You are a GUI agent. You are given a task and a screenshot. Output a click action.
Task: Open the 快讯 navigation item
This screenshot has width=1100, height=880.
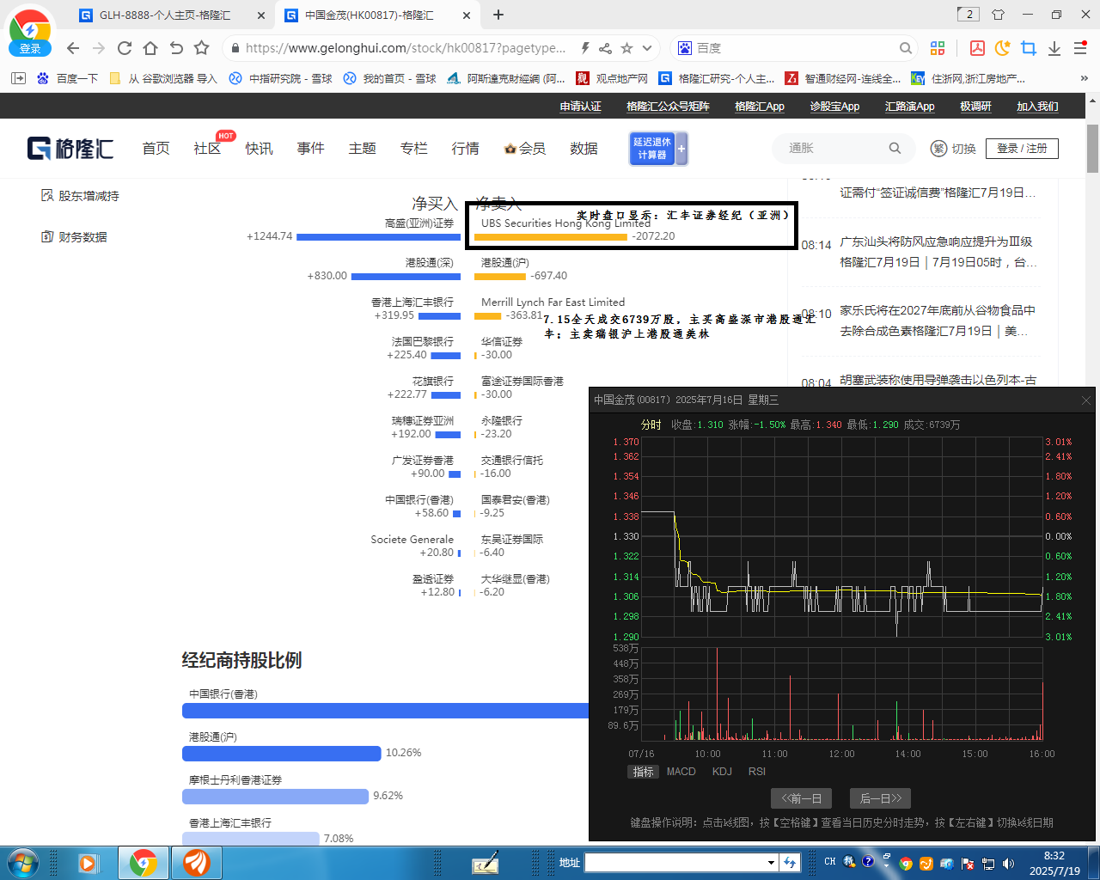tap(259, 149)
